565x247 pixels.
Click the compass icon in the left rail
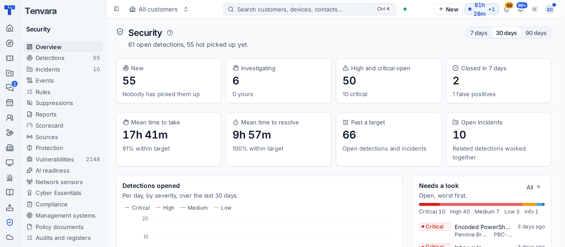click(x=10, y=43)
